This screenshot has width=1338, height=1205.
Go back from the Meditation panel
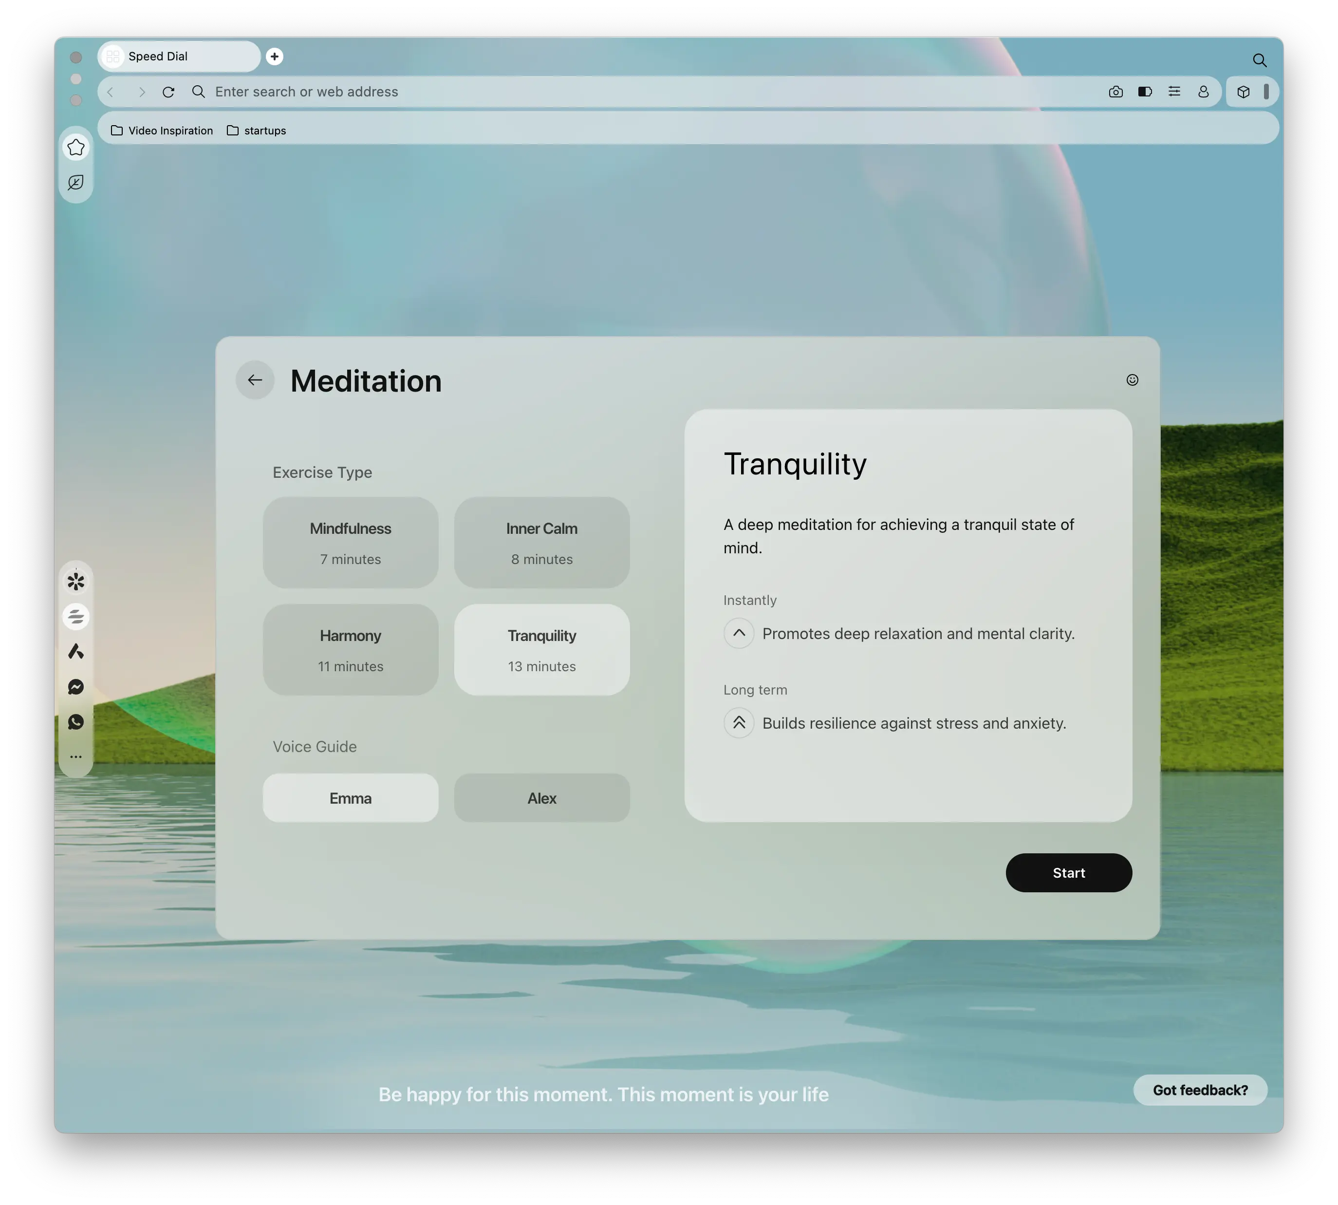click(255, 380)
